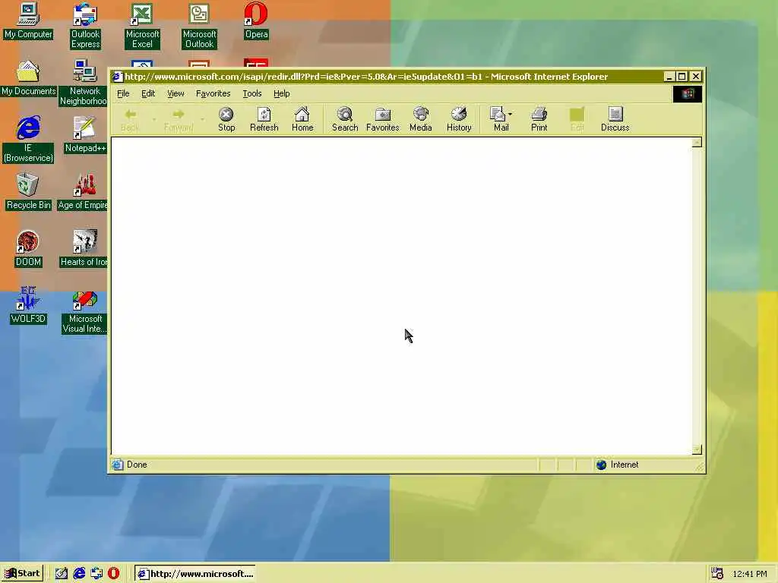Select the My Computer desktop icon
The width and height of the screenshot is (778, 583).
pyautogui.click(x=28, y=20)
